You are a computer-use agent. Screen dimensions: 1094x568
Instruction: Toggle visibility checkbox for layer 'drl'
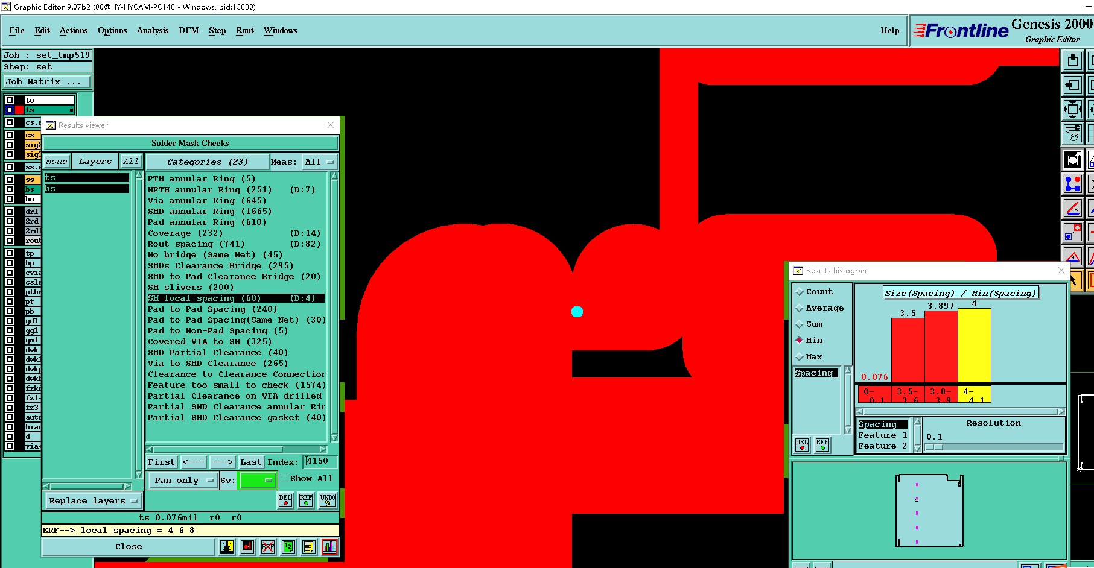pyautogui.click(x=10, y=212)
